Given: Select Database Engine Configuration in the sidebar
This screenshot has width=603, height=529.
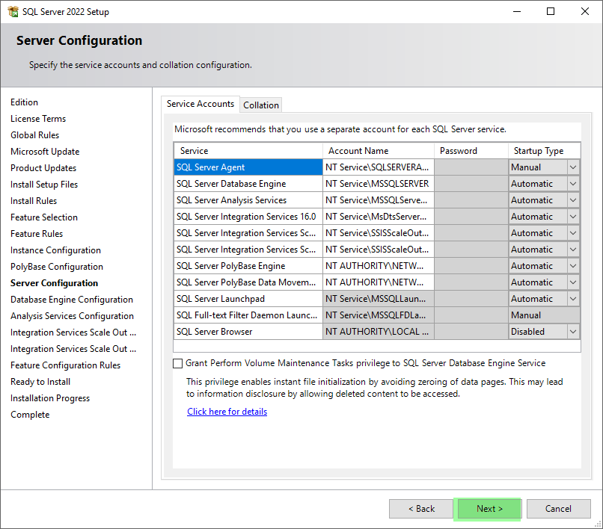Looking at the screenshot, I should coord(71,299).
